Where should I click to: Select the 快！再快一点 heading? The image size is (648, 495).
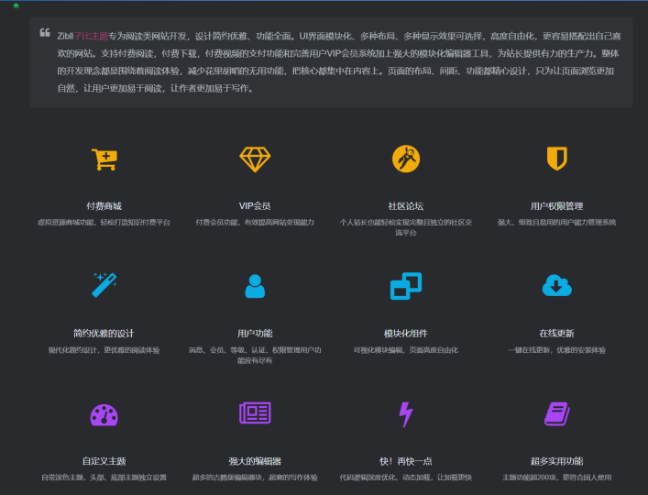(x=406, y=461)
